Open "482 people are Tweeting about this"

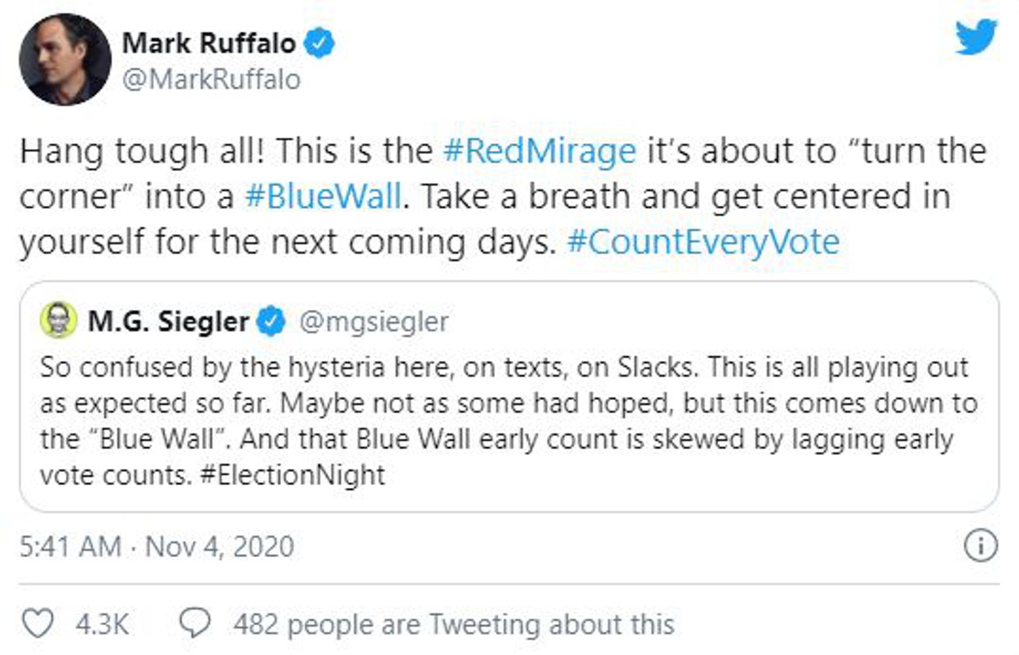pyautogui.click(x=454, y=624)
